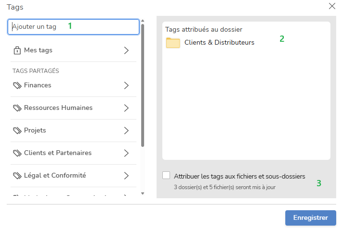This screenshot has width=341, height=228.
Task: Select the Projets tag entry
Action: coord(35,131)
